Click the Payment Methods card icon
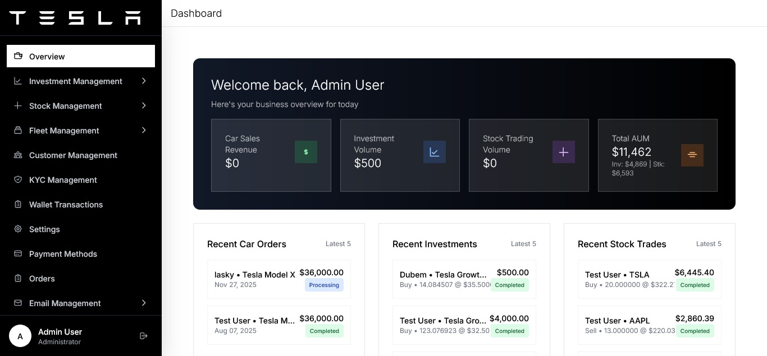This screenshot has height=356, width=767. click(x=18, y=253)
